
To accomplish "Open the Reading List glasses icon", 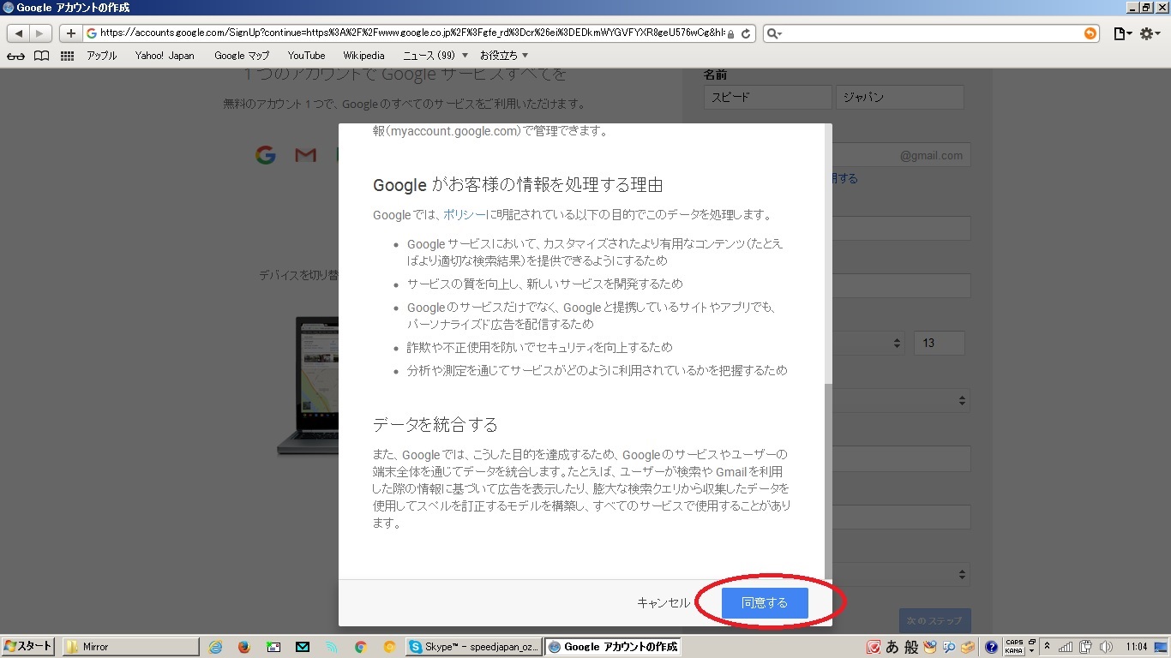I will click(x=15, y=56).
